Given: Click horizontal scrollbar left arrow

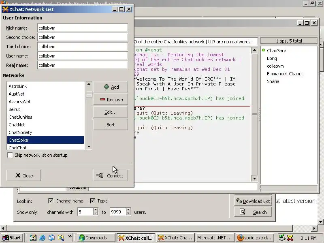Looking at the screenshot, I should [3, 228].
